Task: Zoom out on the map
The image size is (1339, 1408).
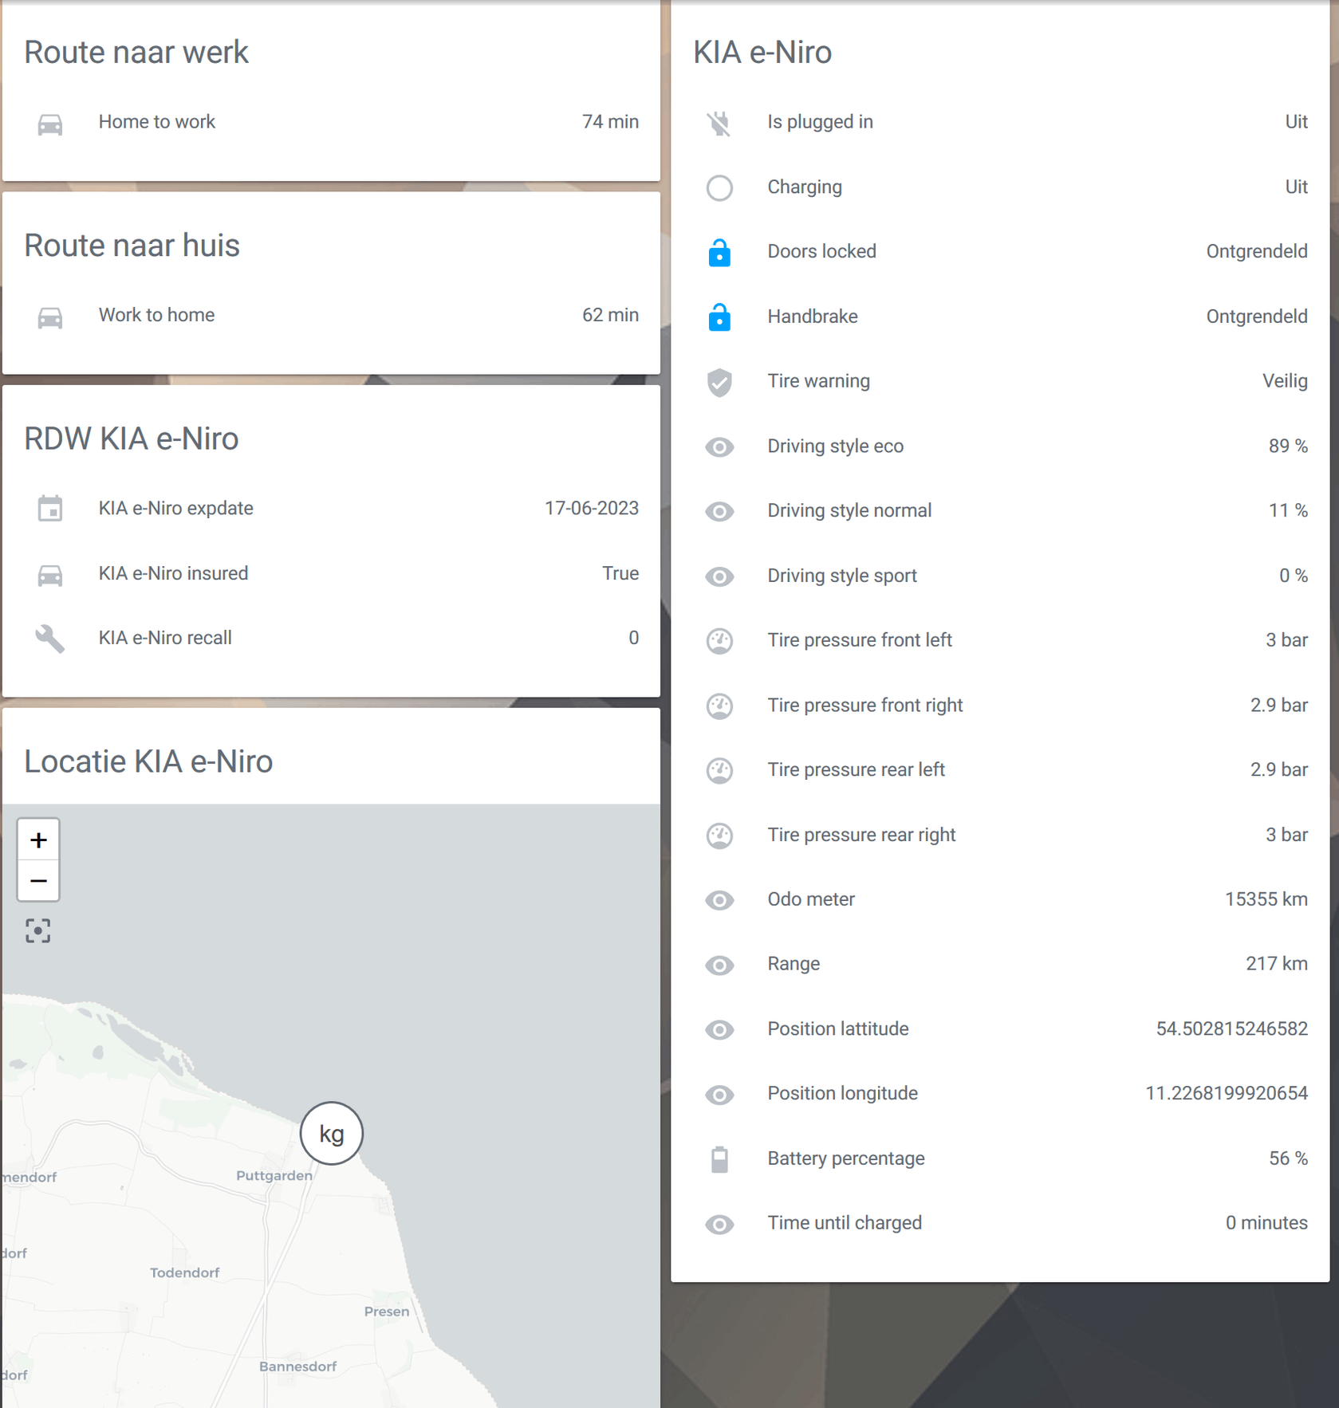Action: (38, 881)
